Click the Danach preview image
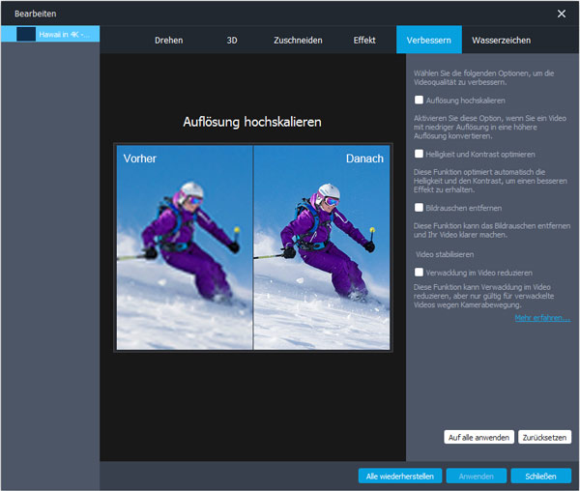Screen dimensions: 580x491 [320, 247]
